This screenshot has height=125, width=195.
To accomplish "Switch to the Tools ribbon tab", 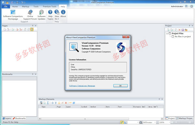I will pyautogui.click(x=36, y=6).
